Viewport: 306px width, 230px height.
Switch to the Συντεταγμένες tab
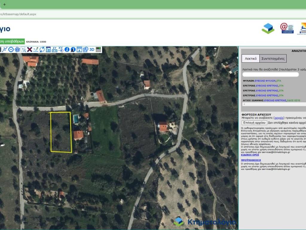[273, 58]
